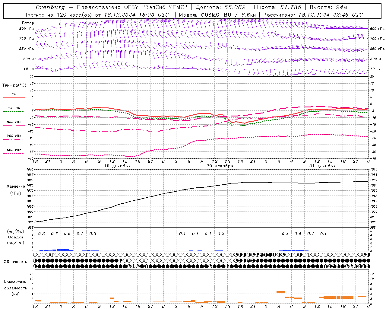
Task: Click the '(гПа)' pressure unit label
Action: click(16, 193)
